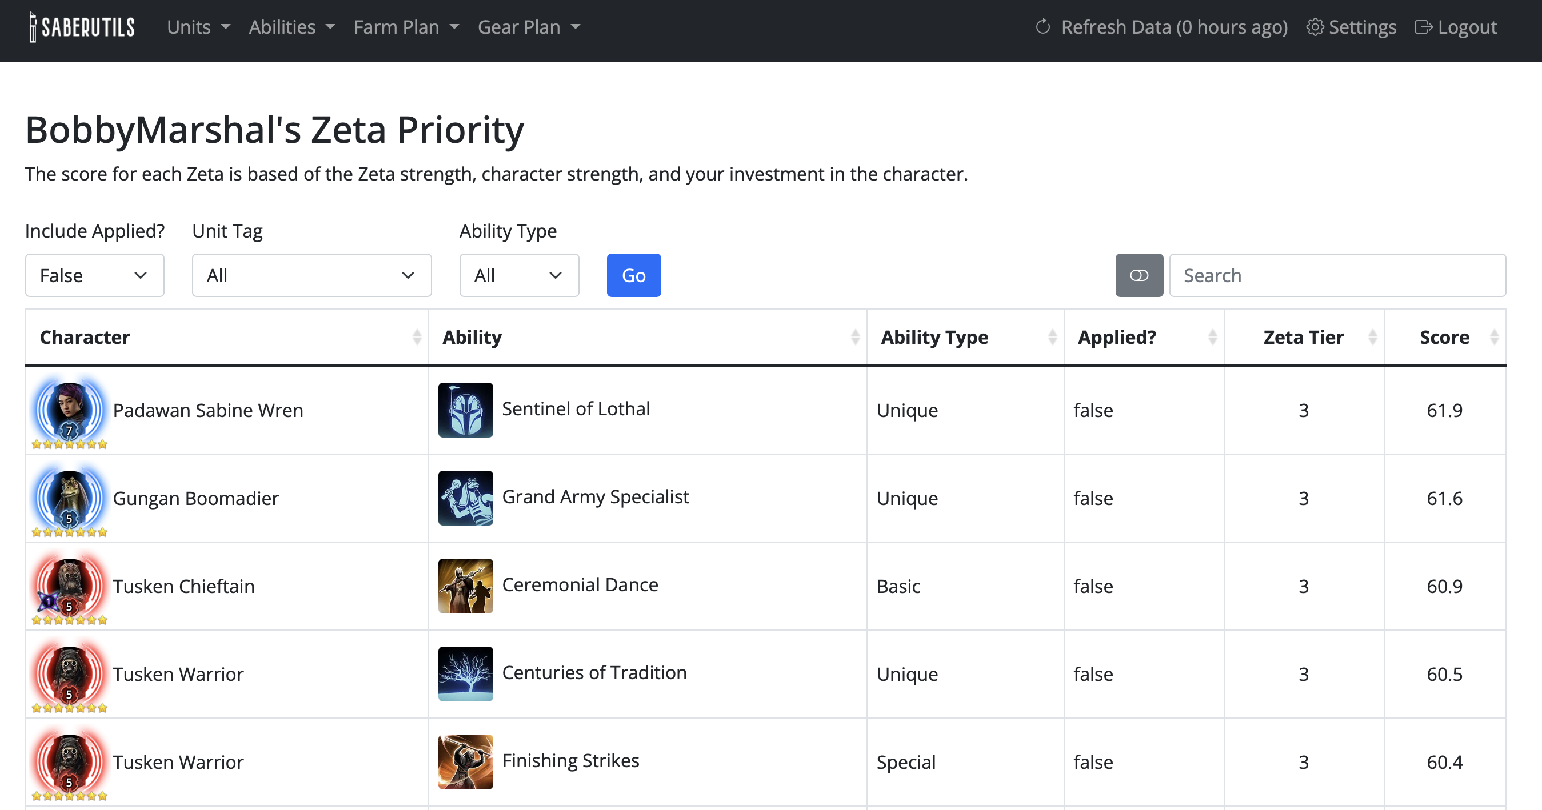Screen dimensions: 1542x810
Task: Click the Basic ability type cell
Action: (965, 586)
